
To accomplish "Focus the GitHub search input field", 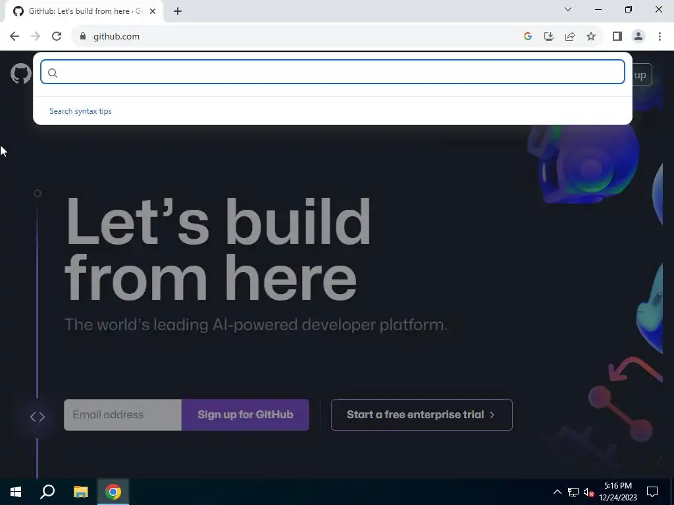I will click(x=332, y=72).
